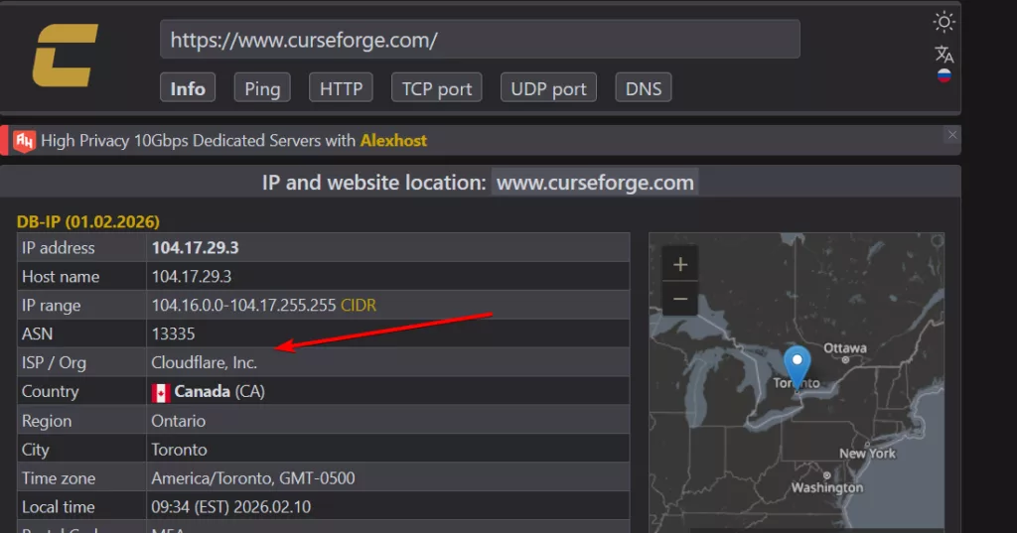Click the Host name value cell

tap(388, 276)
